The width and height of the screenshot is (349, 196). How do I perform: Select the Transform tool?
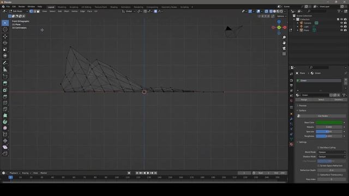(5, 56)
